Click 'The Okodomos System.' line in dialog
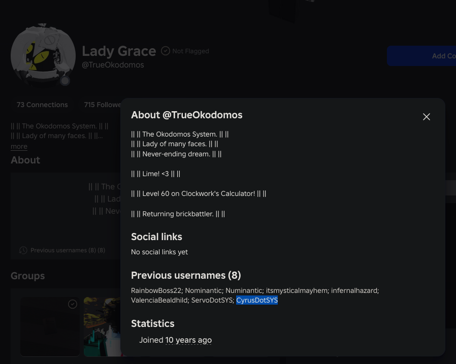This screenshot has width=456, height=364. point(180,135)
